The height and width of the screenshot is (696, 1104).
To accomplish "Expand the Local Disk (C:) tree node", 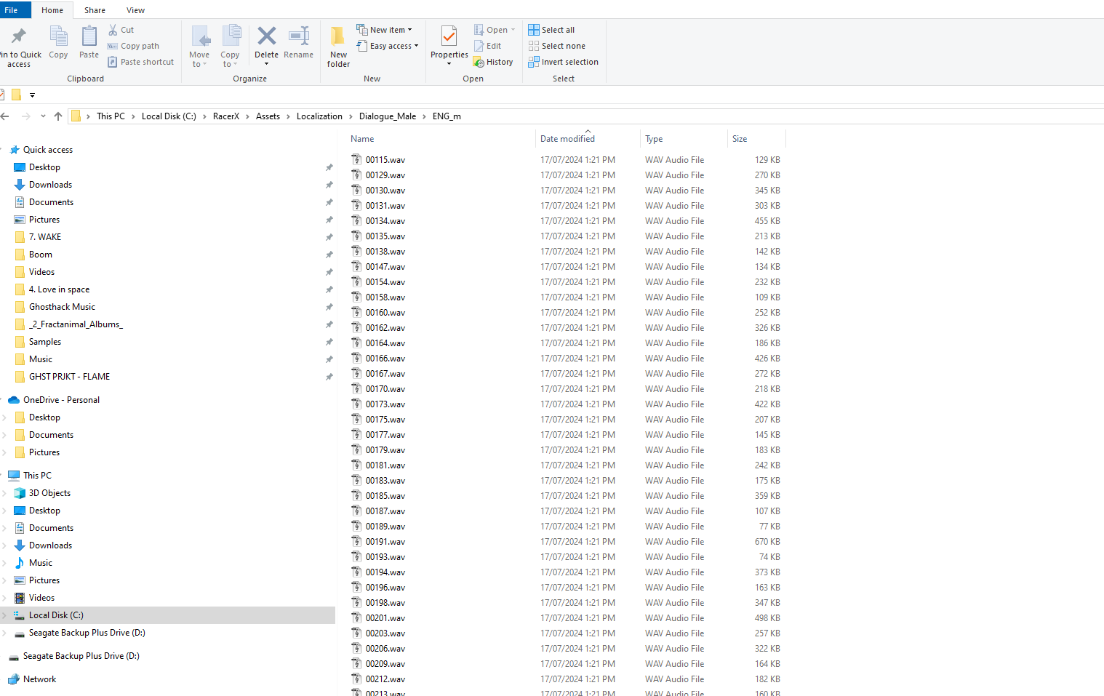I will tap(4, 615).
